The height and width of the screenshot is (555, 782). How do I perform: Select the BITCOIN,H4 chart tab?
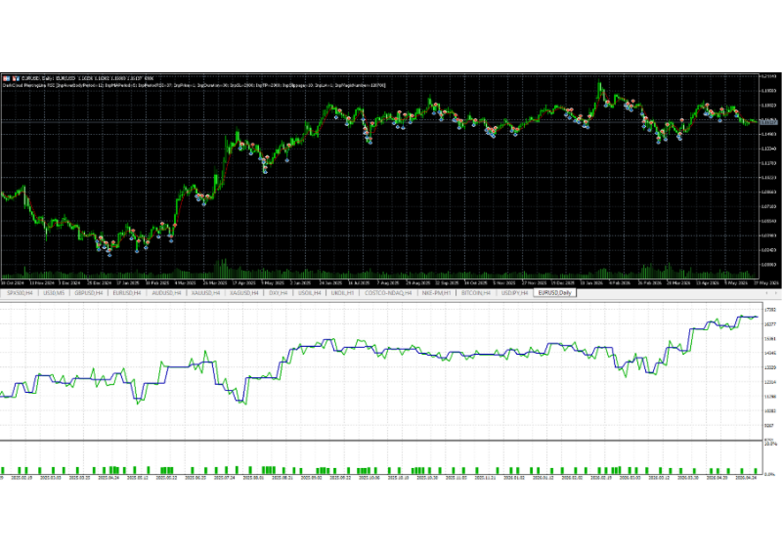(476, 293)
